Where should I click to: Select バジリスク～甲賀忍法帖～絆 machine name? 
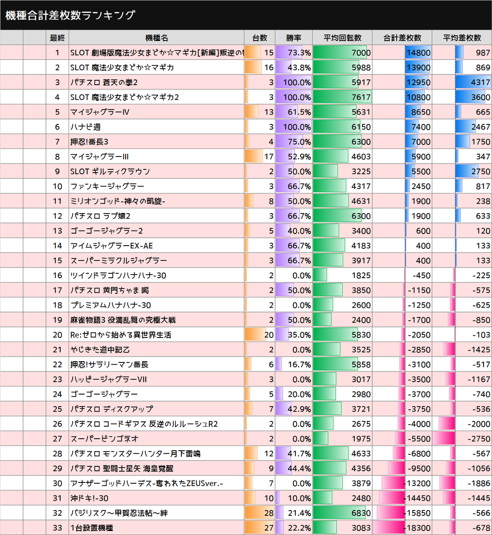coord(119,513)
